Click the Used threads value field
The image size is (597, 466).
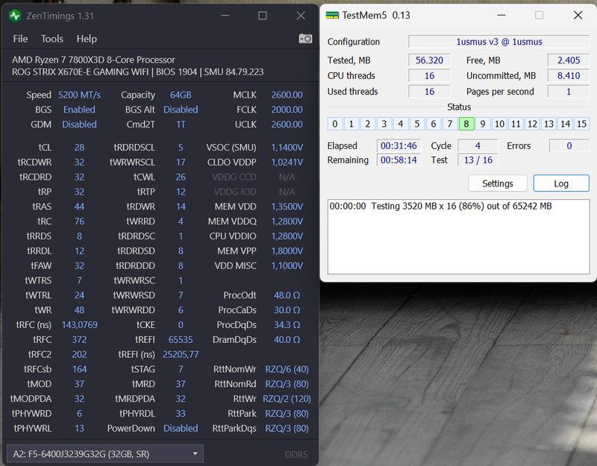(x=429, y=91)
